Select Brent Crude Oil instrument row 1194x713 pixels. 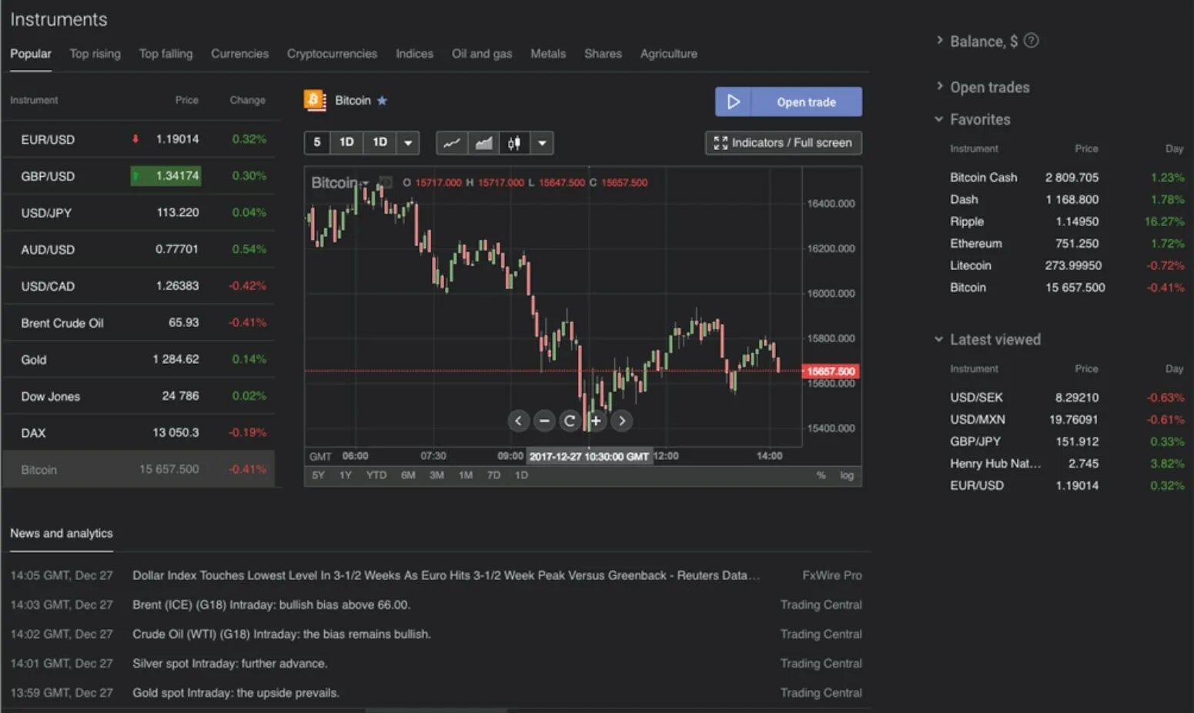(139, 323)
